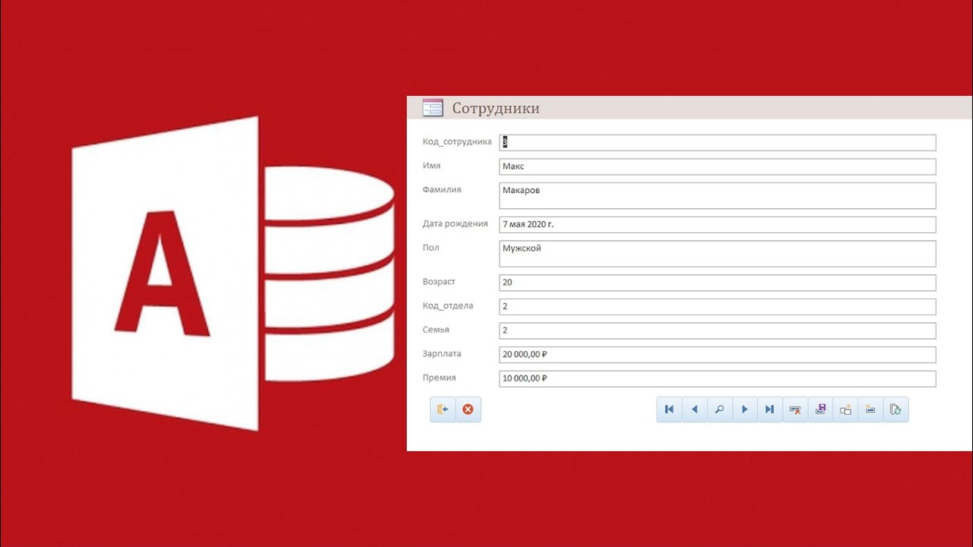Click the Семья label
This screenshot has width=973, height=547.
point(436,330)
